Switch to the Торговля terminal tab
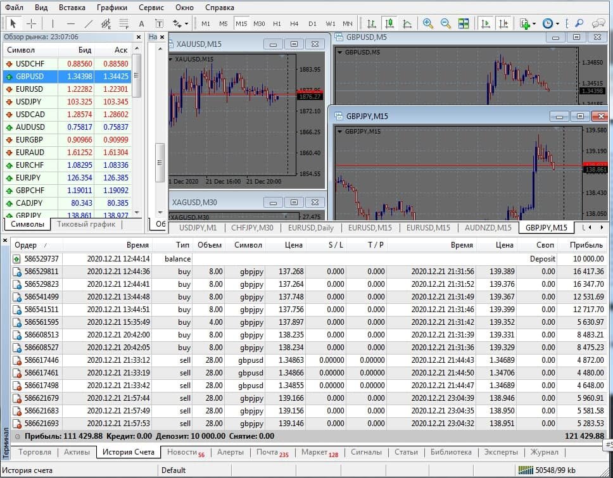Viewport: 613px width, 478px height. click(34, 452)
